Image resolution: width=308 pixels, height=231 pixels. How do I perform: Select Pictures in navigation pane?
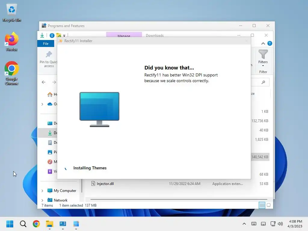pos(52,152)
